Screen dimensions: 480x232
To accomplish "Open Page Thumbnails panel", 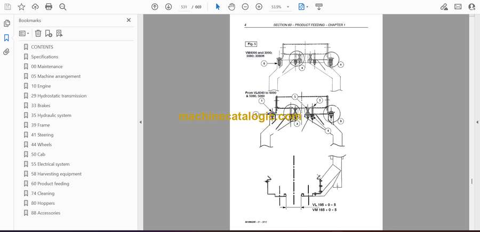I will (6, 23).
